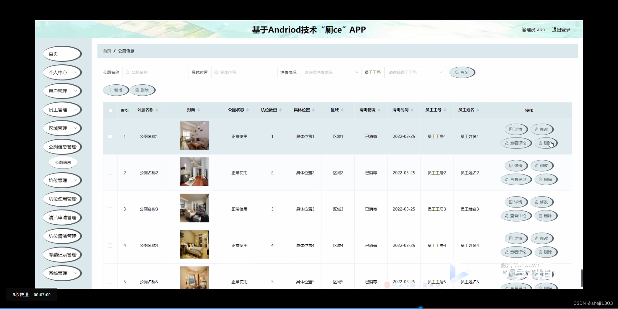This screenshot has height=309, width=618.
Task: Open 查看评论 comments icon for 公厕名称3
Action: pyautogui.click(x=506, y=216)
